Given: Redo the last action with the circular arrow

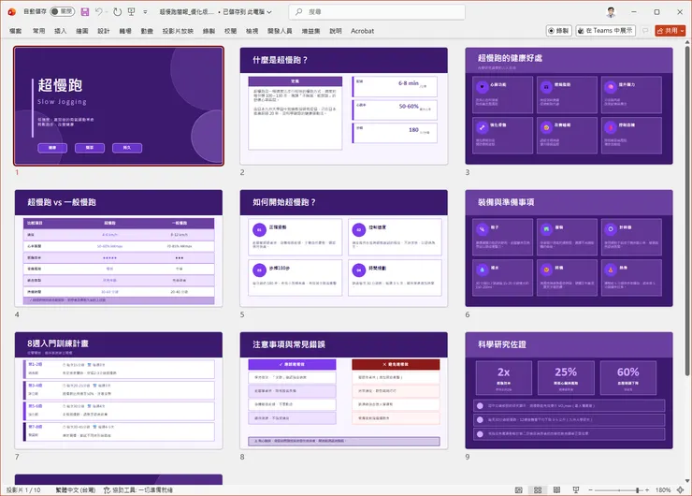Looking at the screenshot, I should [118, 12].
